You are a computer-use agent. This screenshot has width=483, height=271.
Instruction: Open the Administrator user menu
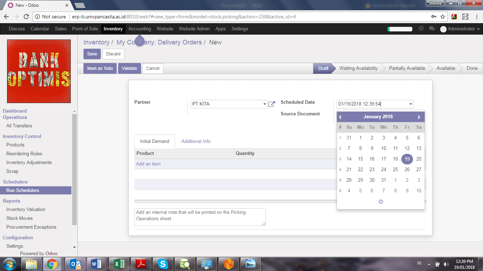[x=460, y=29]
